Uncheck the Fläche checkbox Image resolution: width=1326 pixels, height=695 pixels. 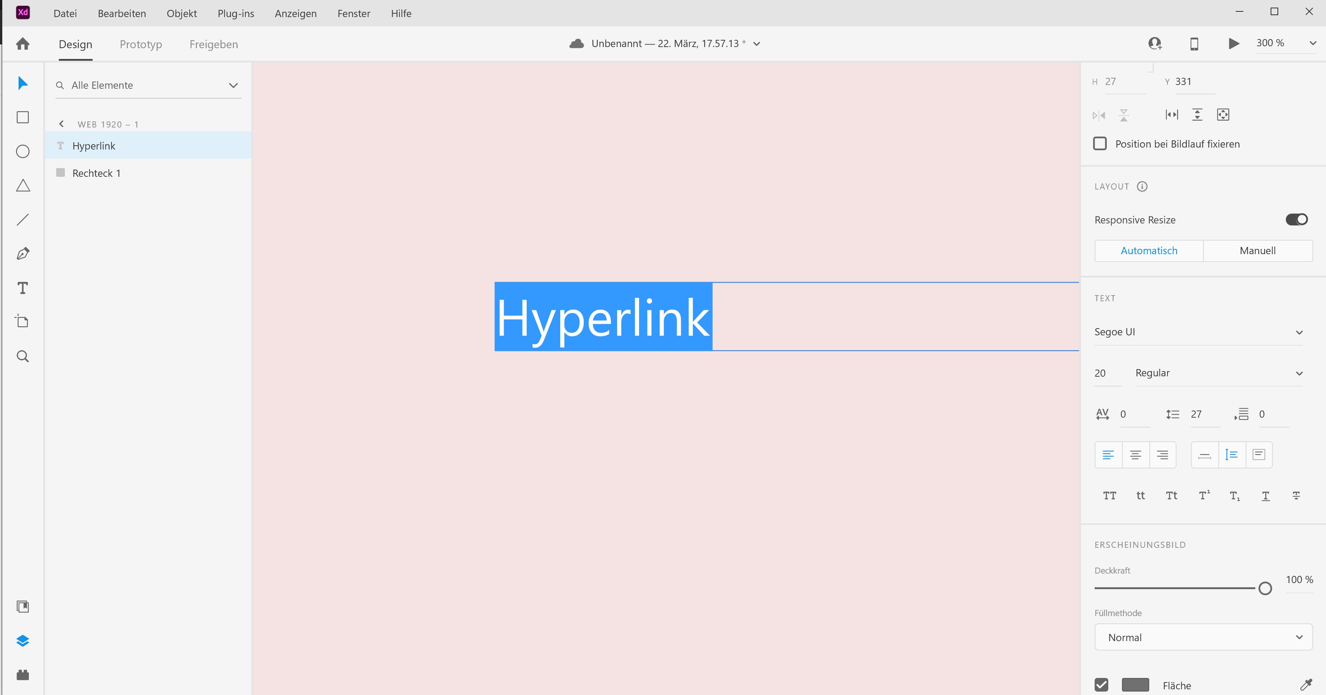click(x=1101, y=685)
